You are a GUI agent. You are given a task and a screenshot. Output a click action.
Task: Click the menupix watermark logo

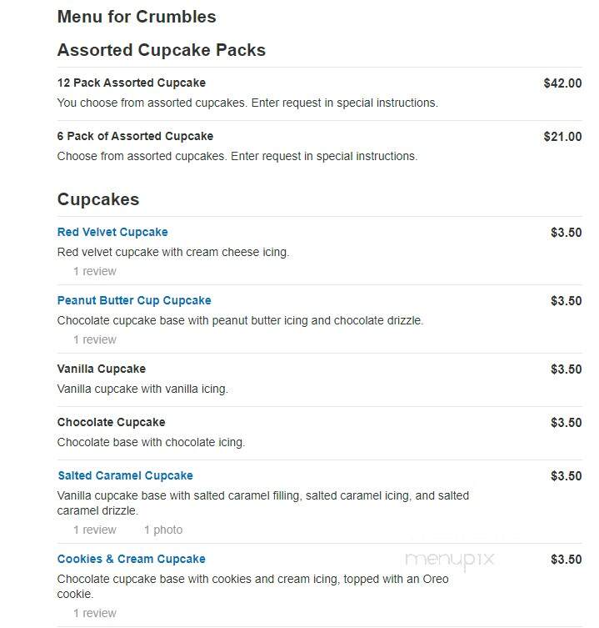[450, 560]
